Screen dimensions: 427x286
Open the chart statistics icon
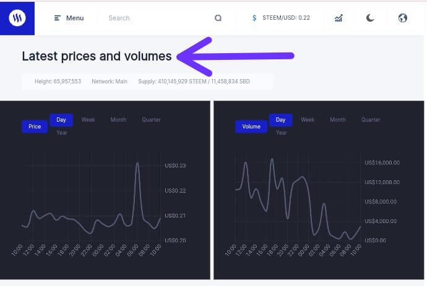point(339,18)
